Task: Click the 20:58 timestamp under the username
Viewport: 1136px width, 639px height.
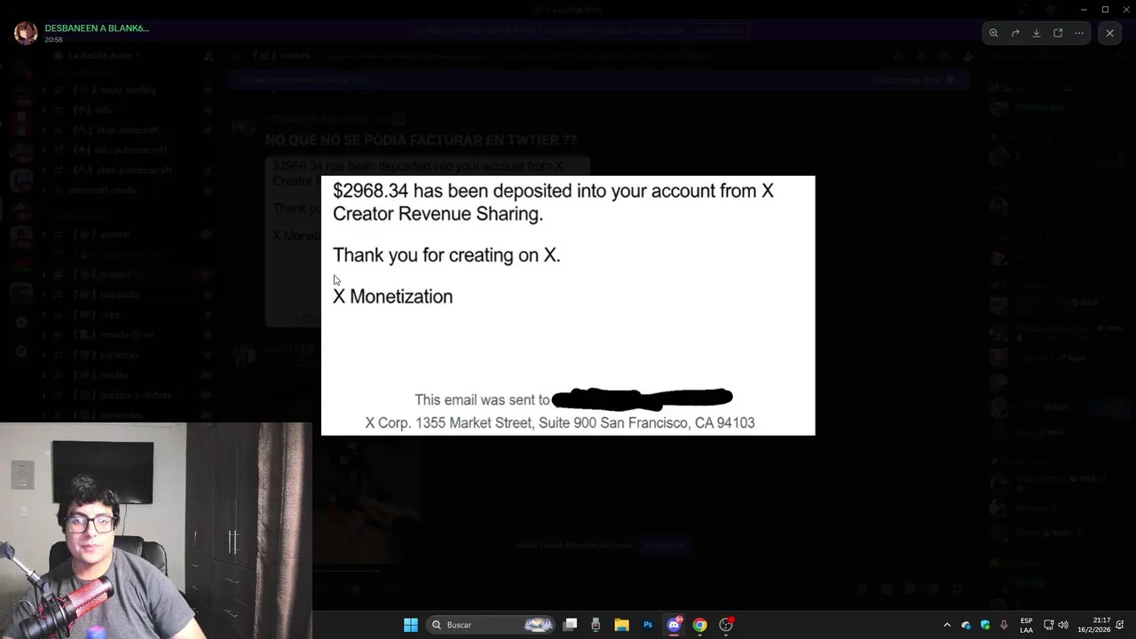Action: (53, 40)
